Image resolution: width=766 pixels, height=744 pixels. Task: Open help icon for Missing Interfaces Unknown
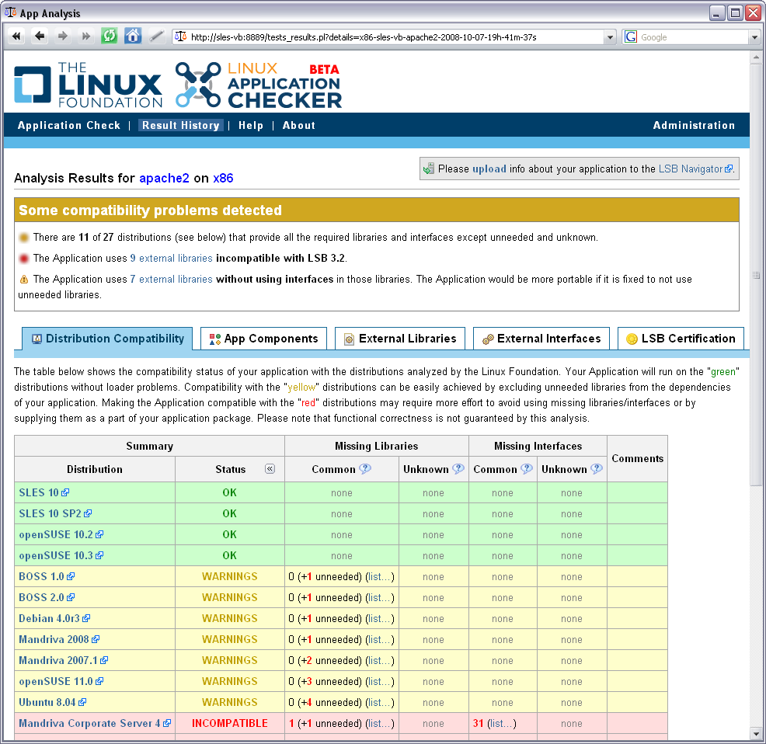[x=596, y=469]
